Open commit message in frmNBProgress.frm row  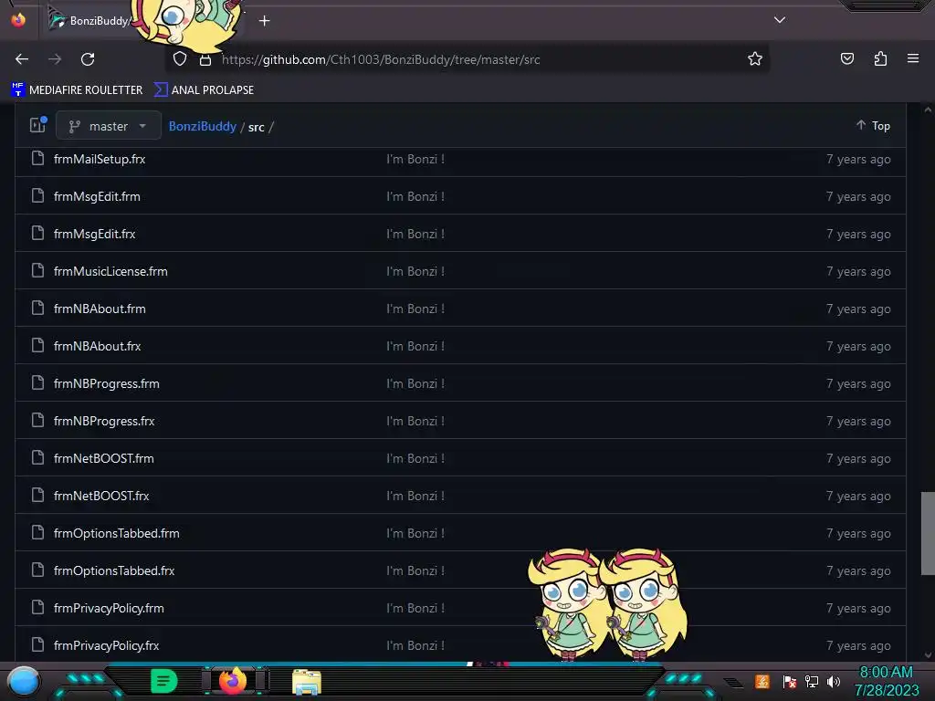415,384
